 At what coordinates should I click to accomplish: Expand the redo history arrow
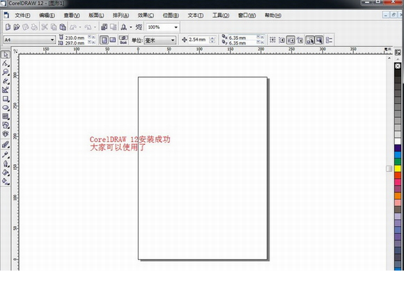click(x=95, y=27)
